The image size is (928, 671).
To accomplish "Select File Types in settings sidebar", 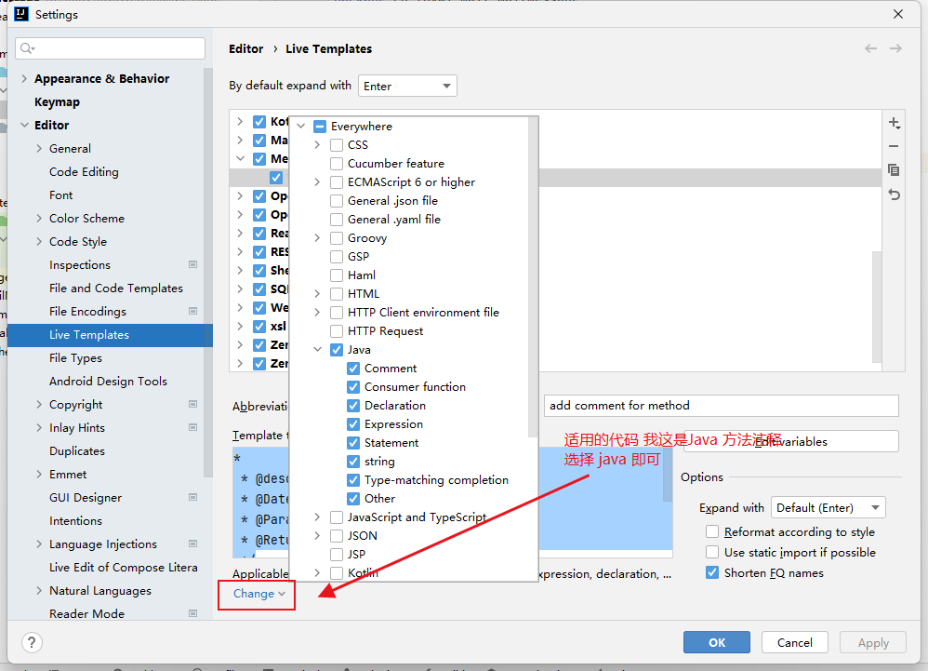I will coord(75,358).
